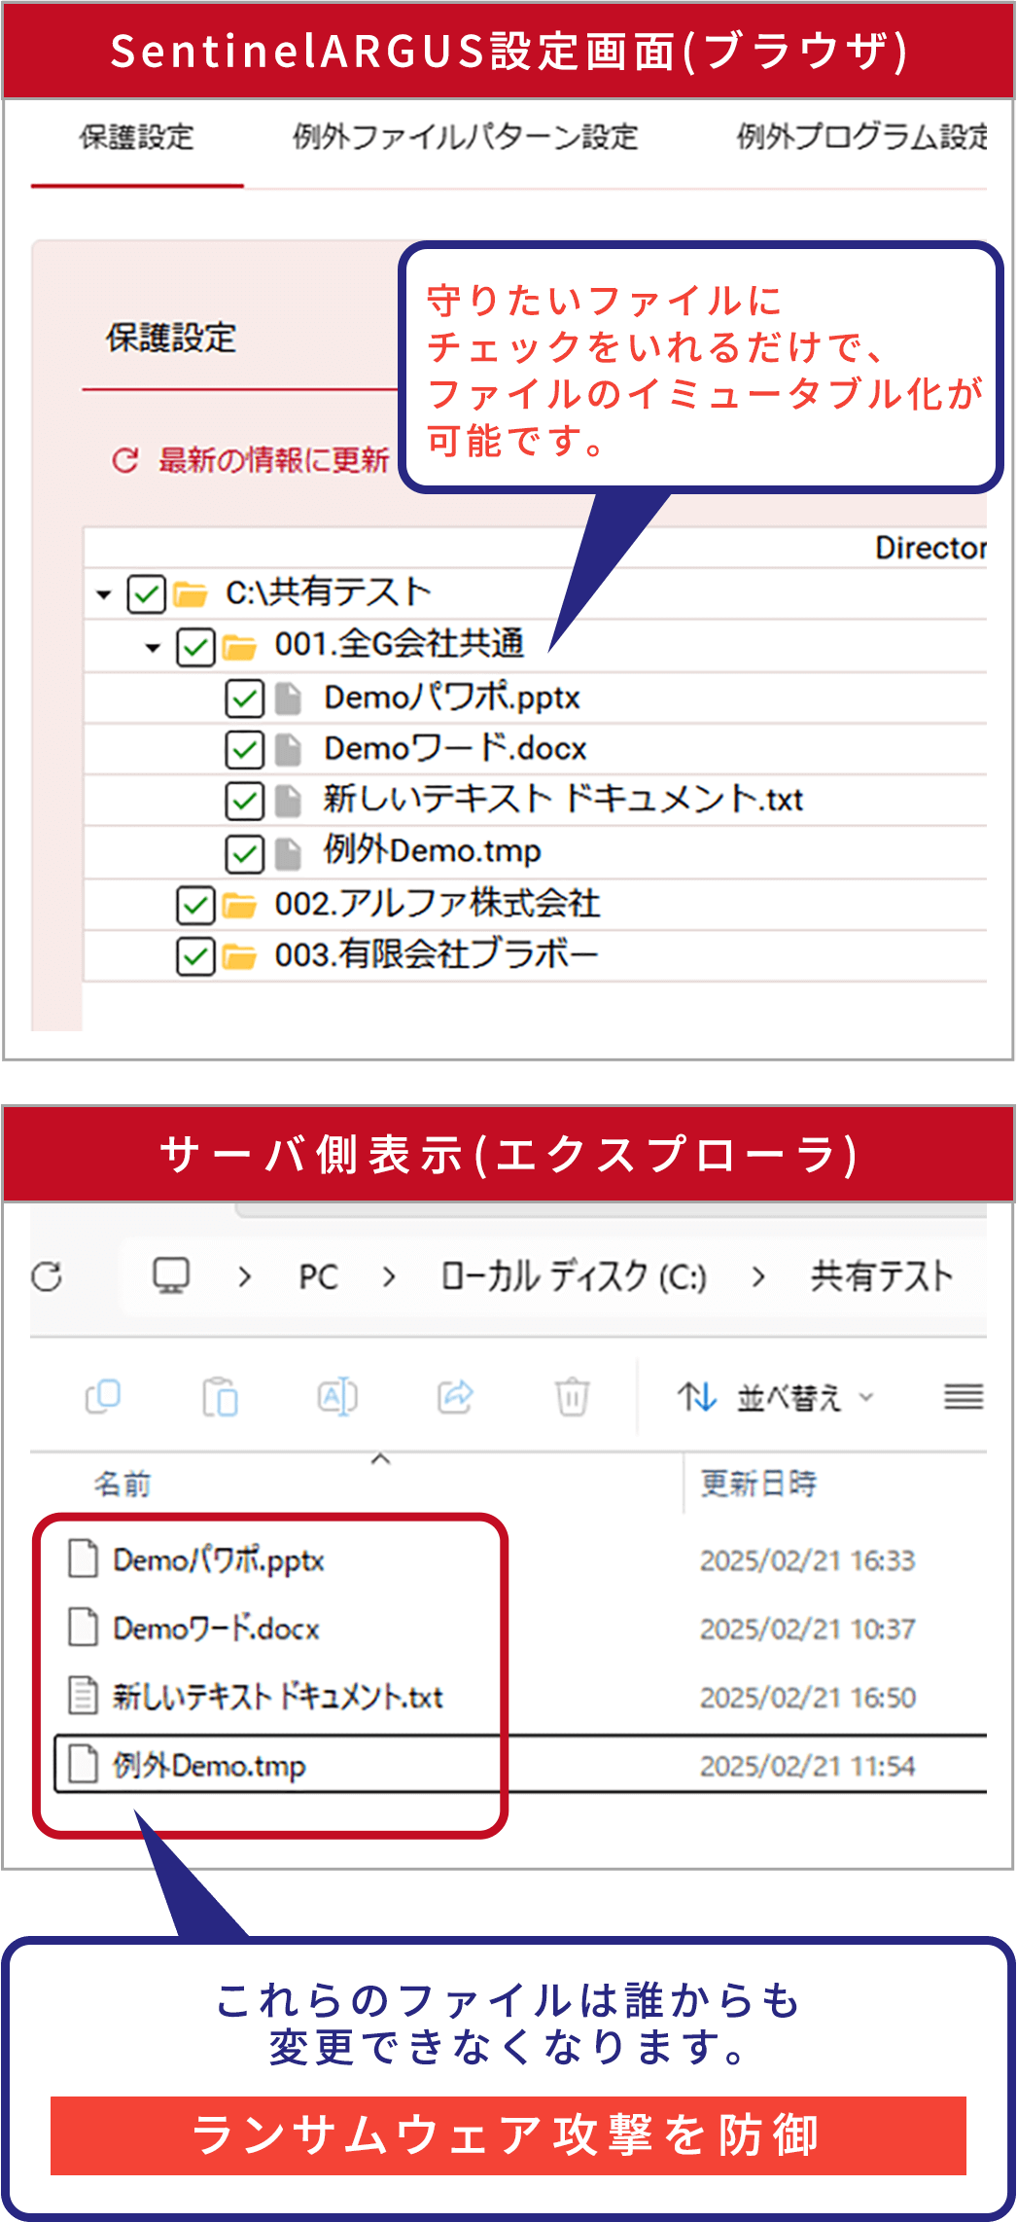Screen dimensions: 1017x2222
Task: Click sort direction caret above 名前 column
Action: 381,1458
